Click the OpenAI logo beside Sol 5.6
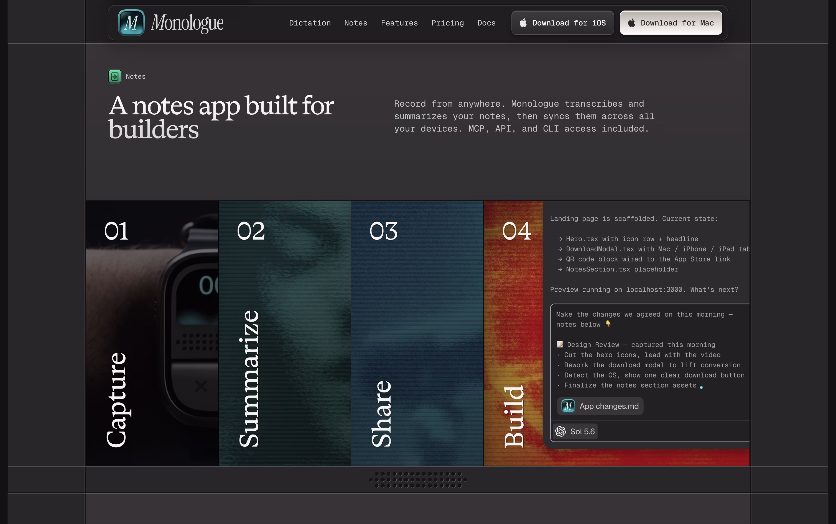Screen dimensions: 836x524 pyautogui.click(x=560, y=431)
